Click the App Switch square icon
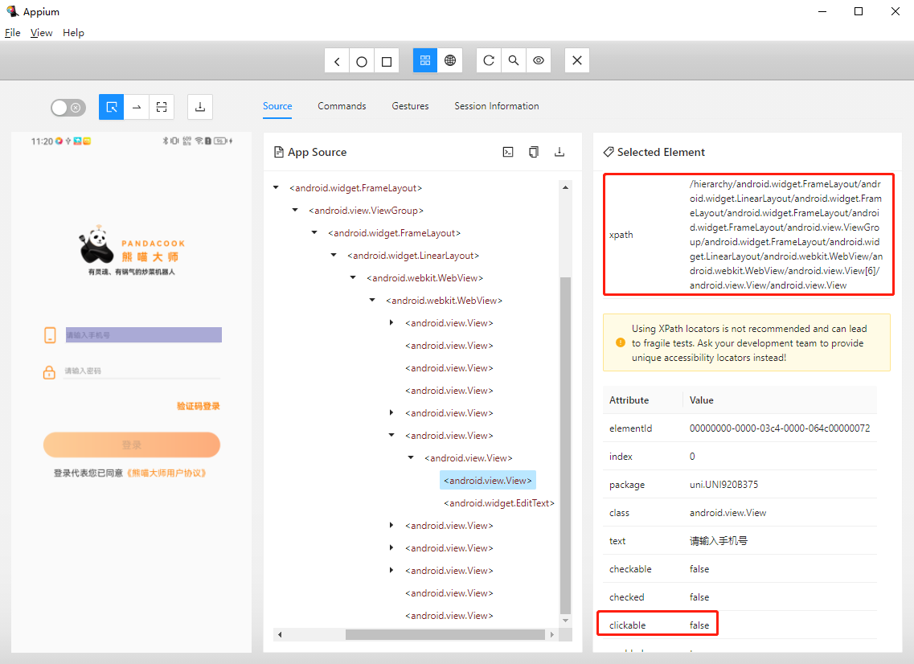914x664 pixels. [387, 61]
